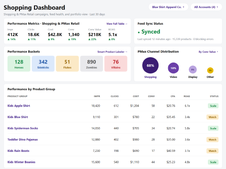
Task: Click the Synced feed status text
Action: coord(151,32)
